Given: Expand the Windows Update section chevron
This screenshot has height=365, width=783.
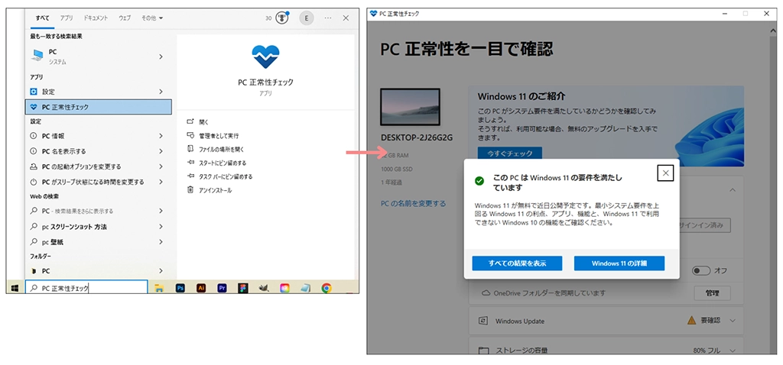Looking at the screenshot, I should pyautogui.click(x=733, y=321).
